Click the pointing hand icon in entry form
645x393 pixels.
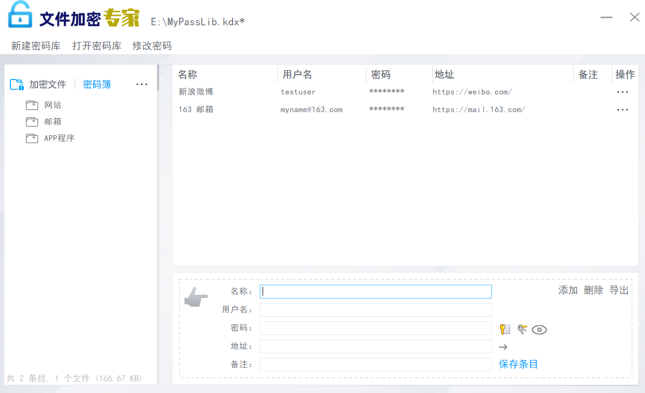pyautogui.click(x=196, y=298)
